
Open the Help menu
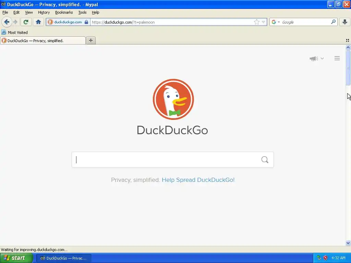tap(96, 13)
